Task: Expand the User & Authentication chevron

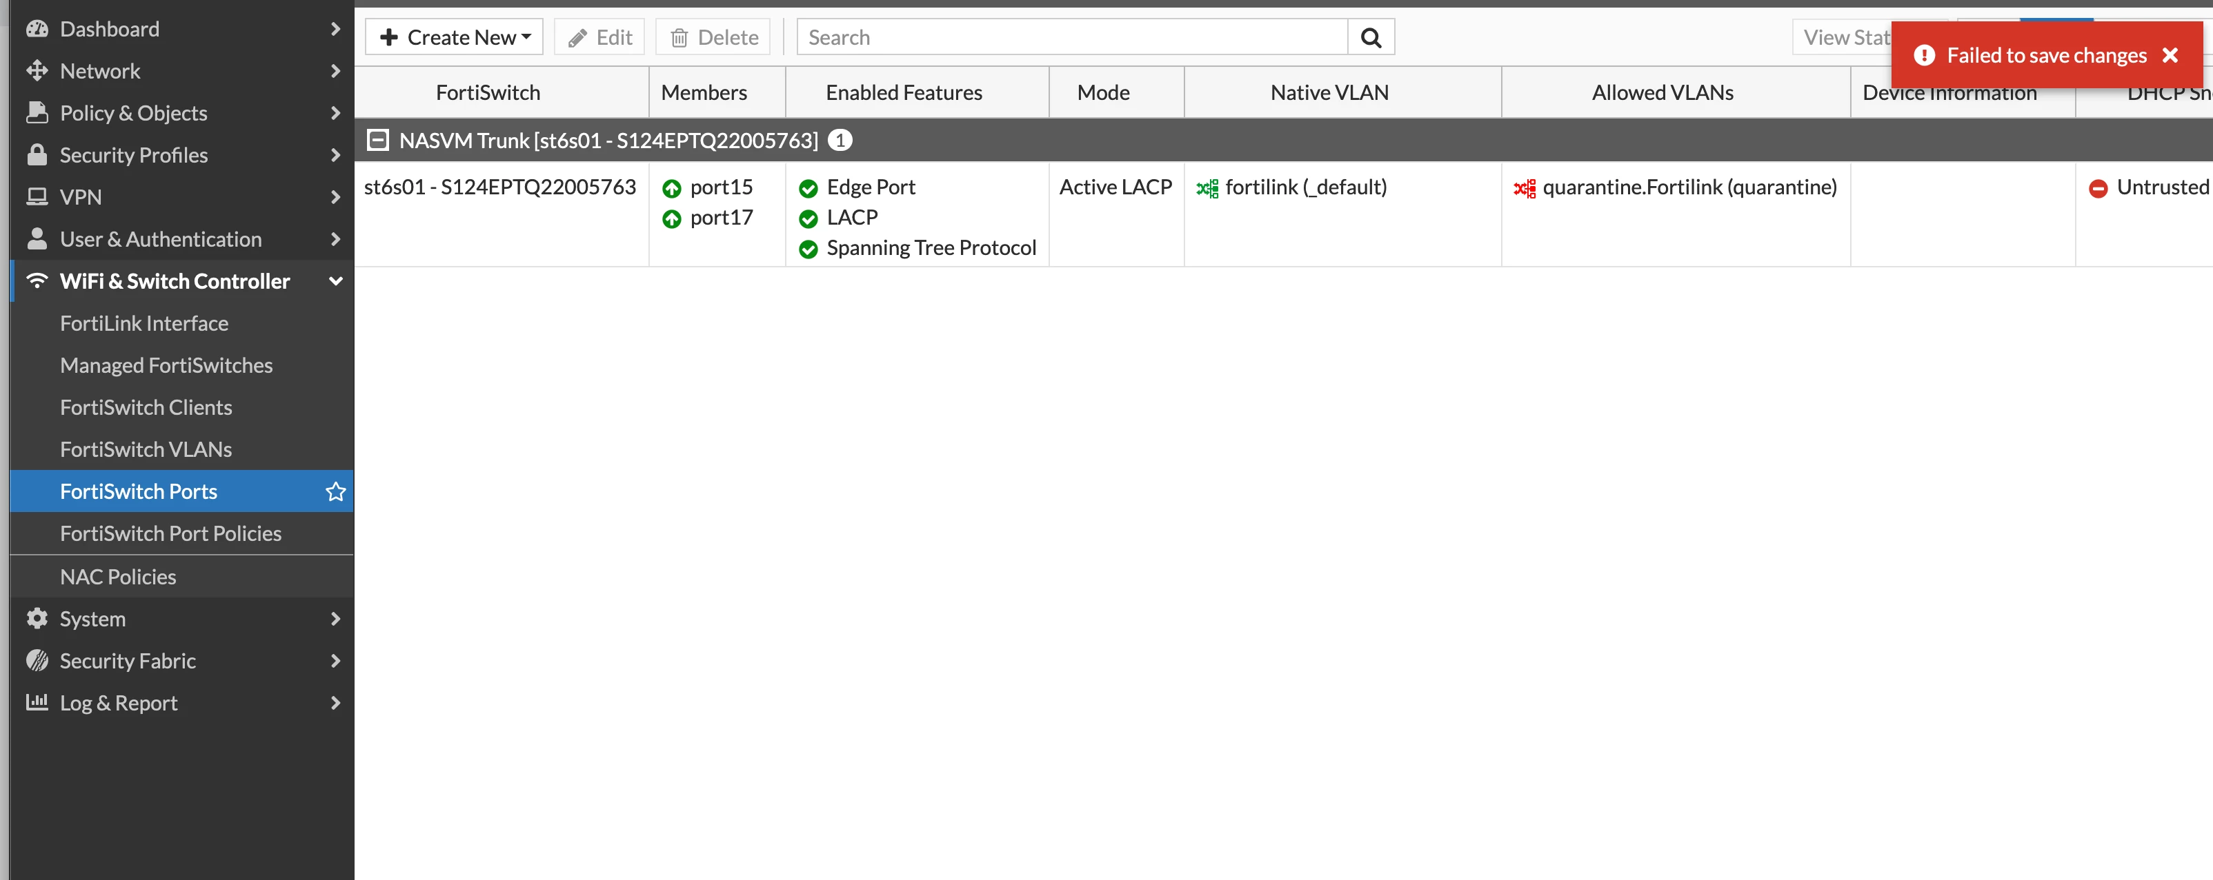Action: tap(336, 238)
